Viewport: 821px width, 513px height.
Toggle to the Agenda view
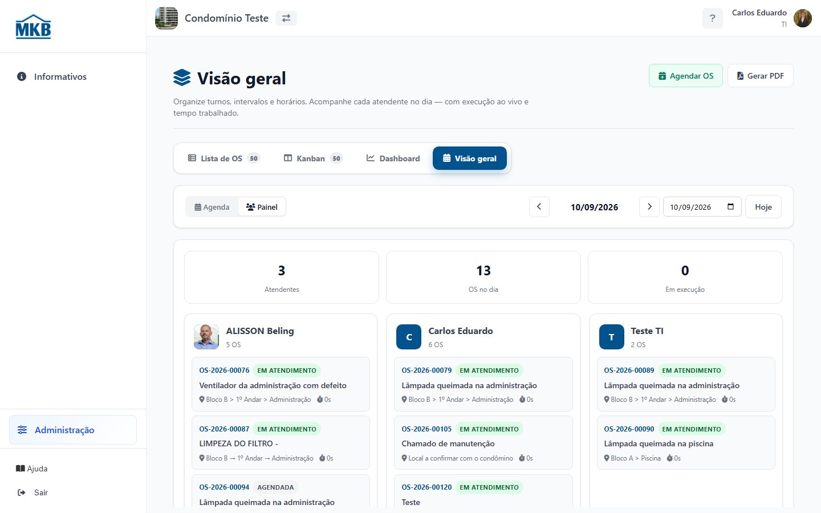[x=212, y=207]
